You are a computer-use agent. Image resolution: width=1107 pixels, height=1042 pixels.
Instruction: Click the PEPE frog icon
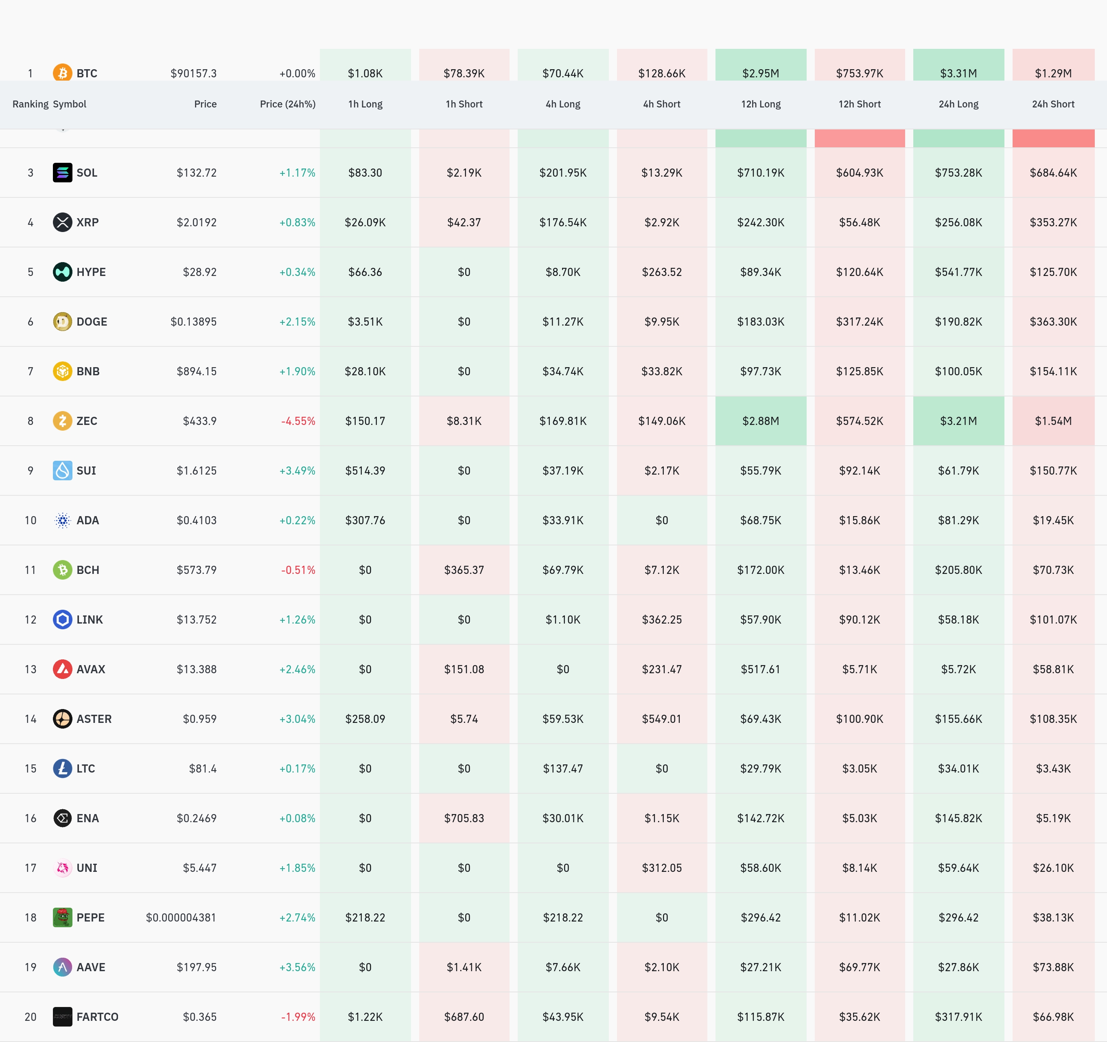click(x=62, y=917)
